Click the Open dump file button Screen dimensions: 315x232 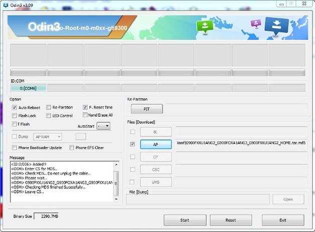(288, 199)
